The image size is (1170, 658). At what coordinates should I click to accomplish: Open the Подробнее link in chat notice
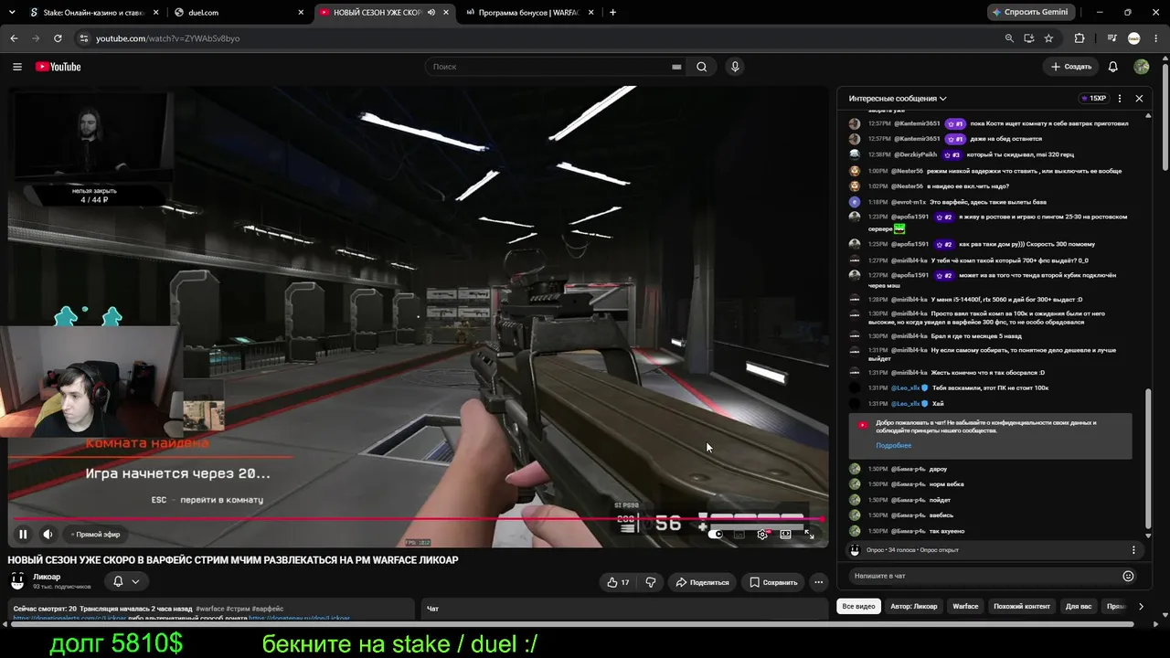pos(893,445)
